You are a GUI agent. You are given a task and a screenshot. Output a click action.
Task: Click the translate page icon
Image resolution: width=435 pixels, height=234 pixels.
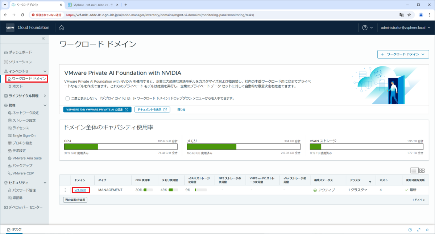[x=401, y=15]
